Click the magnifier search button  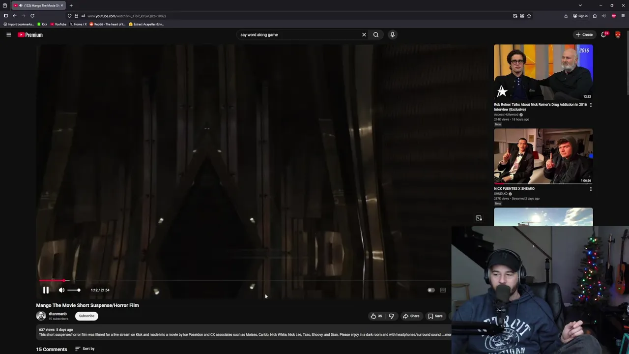[x=376, y=35]
